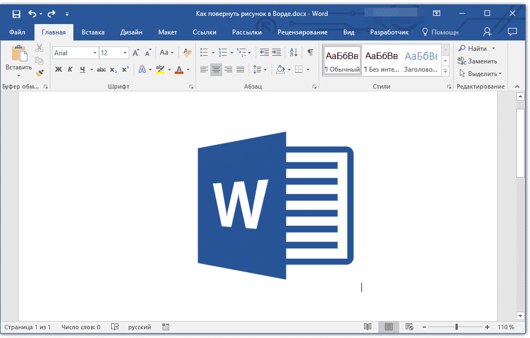Toggle strikethrough text formatting
The image size is (530, 338).
100,69
